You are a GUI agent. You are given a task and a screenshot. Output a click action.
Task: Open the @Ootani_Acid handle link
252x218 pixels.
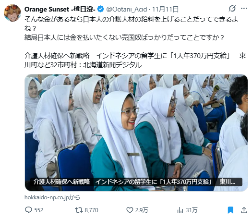pos(127,9)
